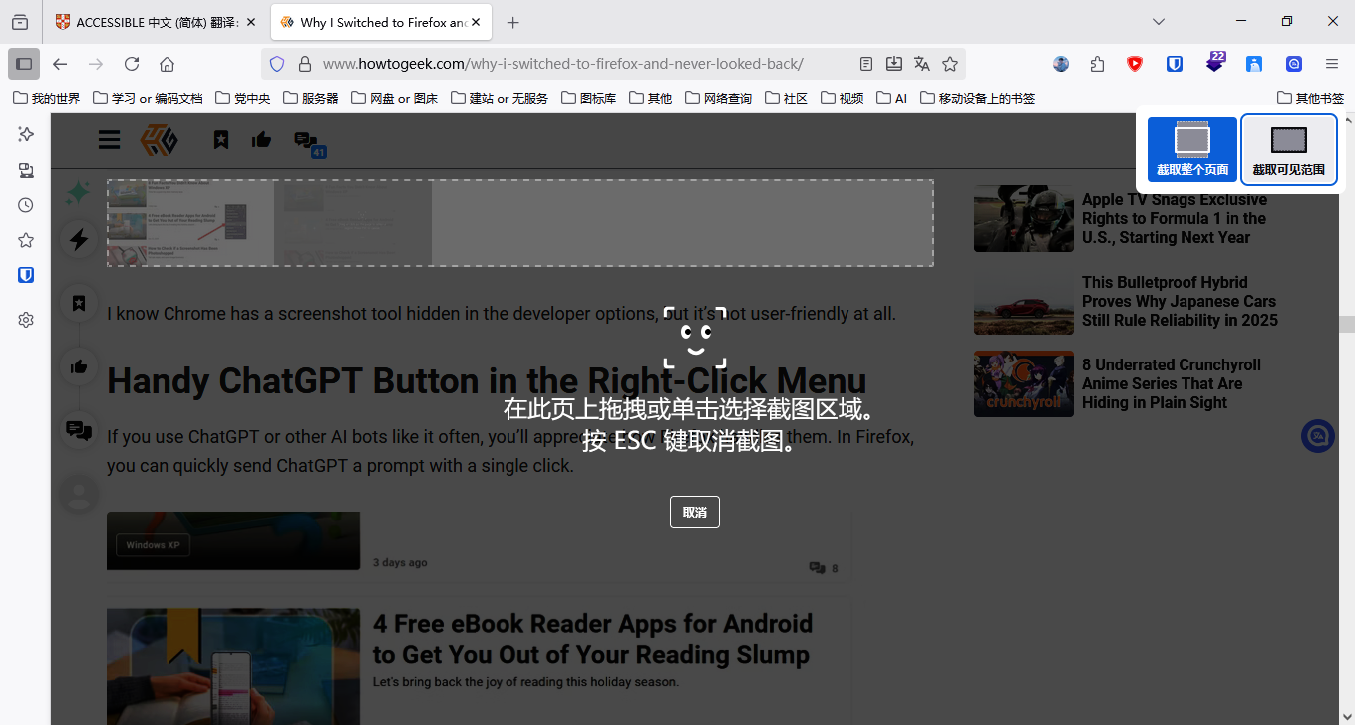
Task: Open the Extensions puzzle-piece menu
Action: pyautogui.click(x=1097, y=64)
